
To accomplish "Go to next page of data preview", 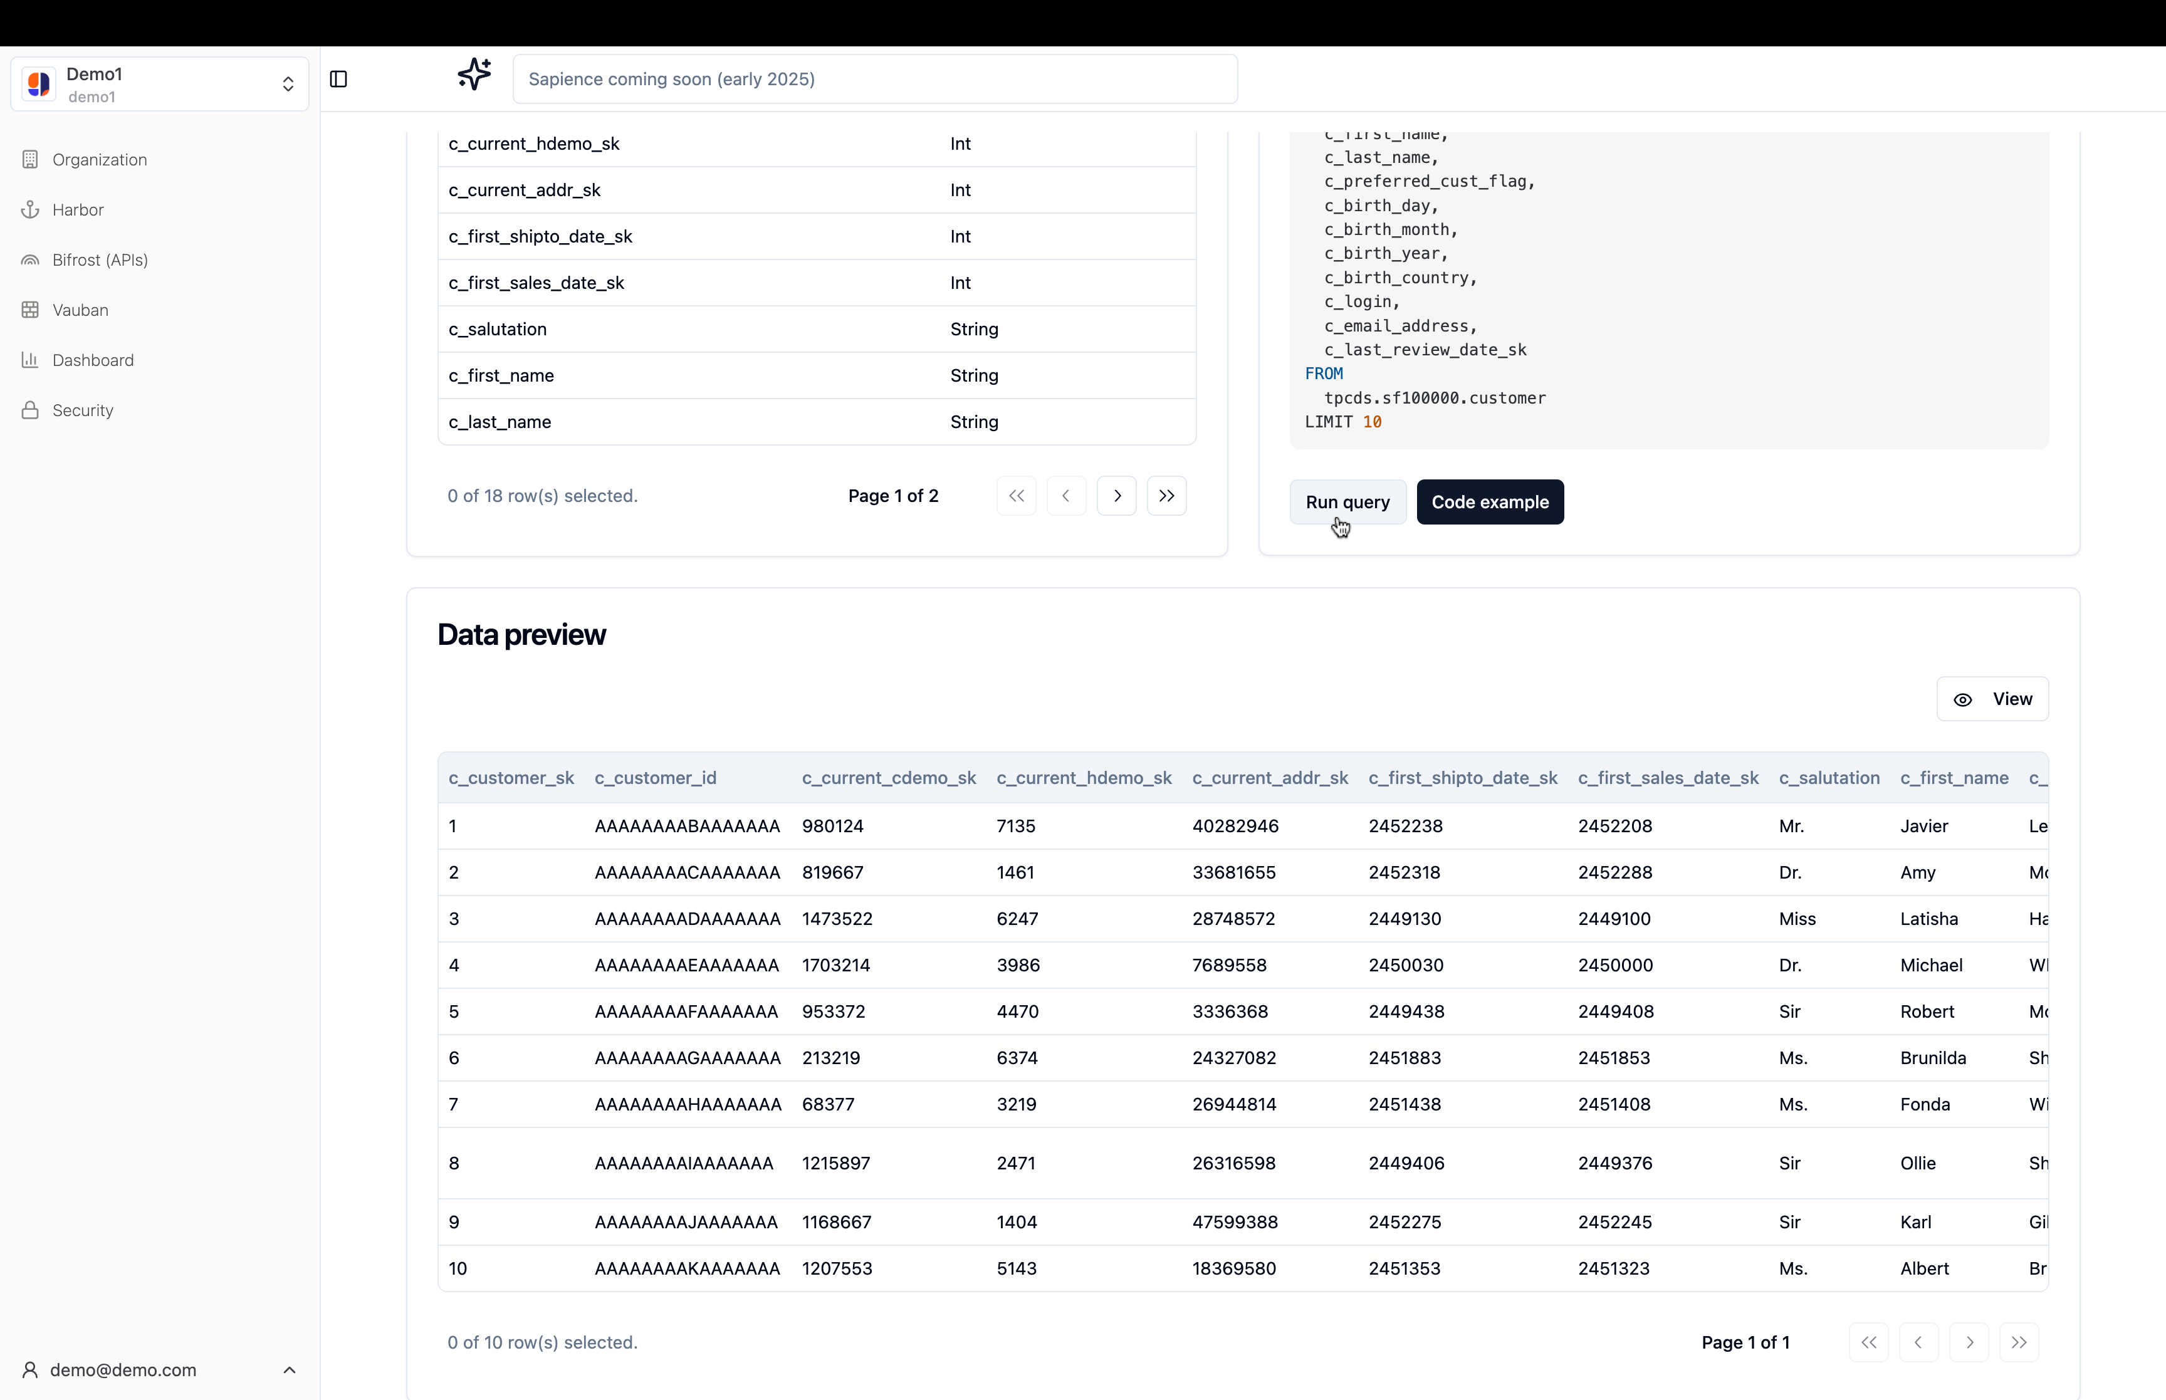I will pos(1969,1342).
